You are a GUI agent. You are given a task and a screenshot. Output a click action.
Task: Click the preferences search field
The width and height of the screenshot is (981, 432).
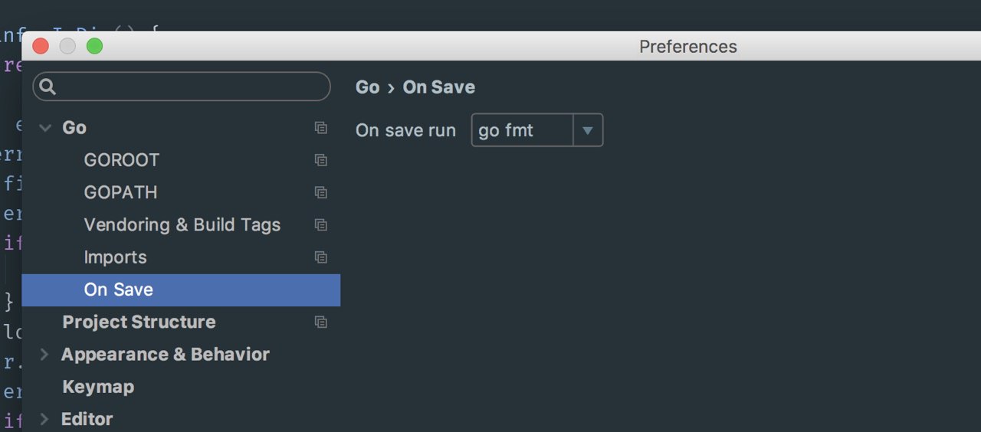tap(192, 87)
